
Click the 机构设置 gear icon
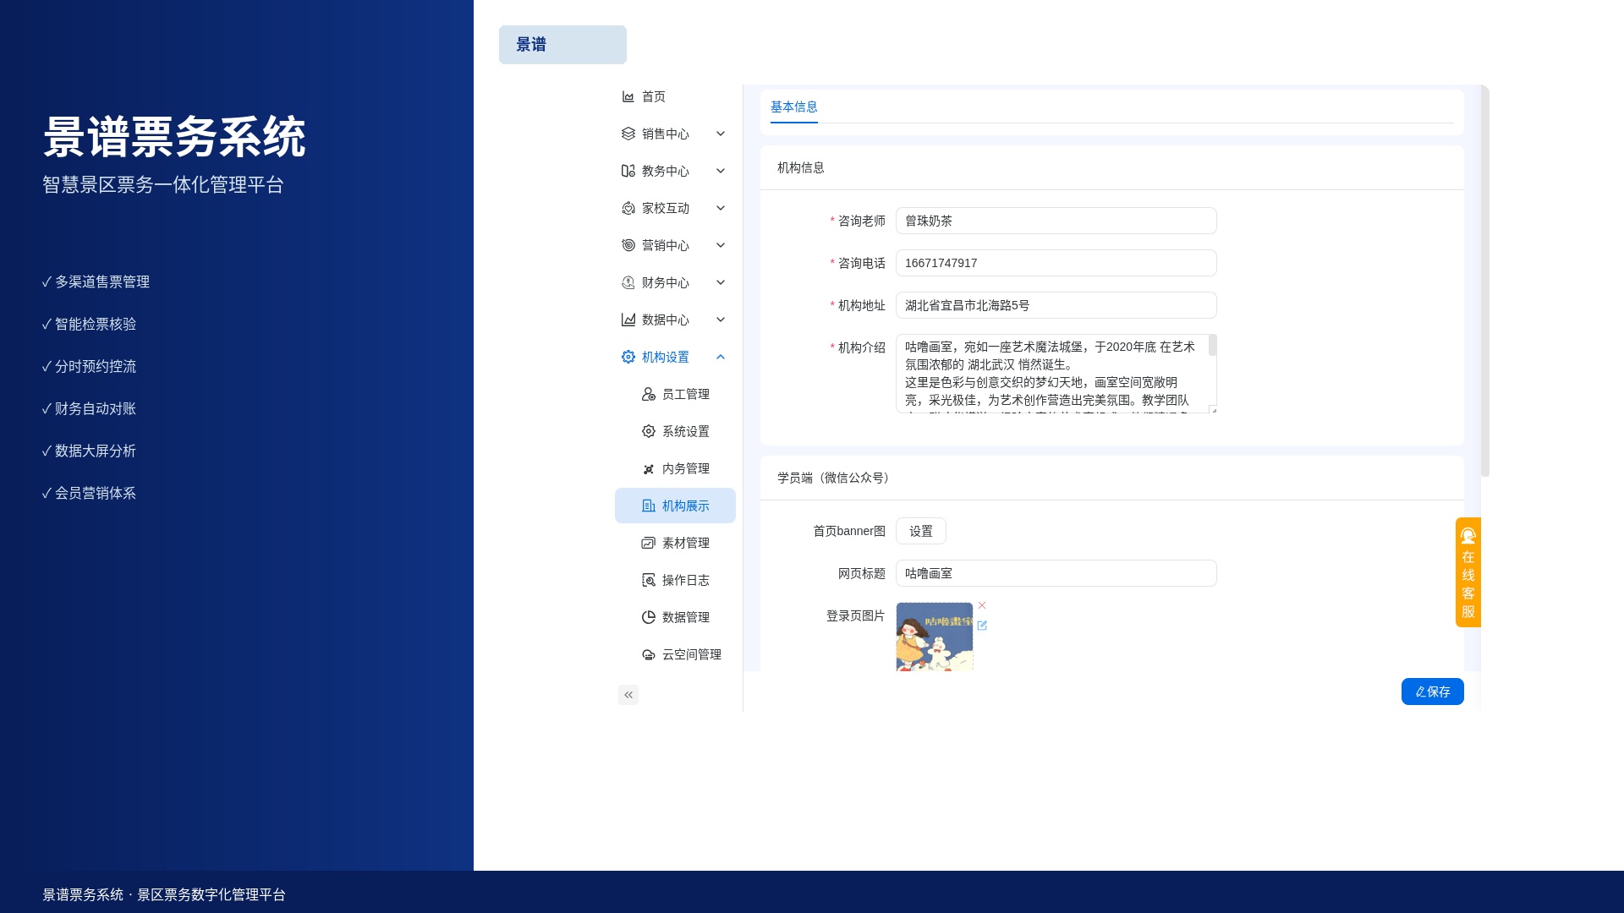[x=628, y=357]
